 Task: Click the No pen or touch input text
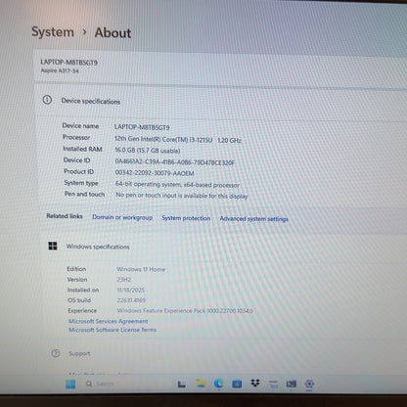pos(182,196)
